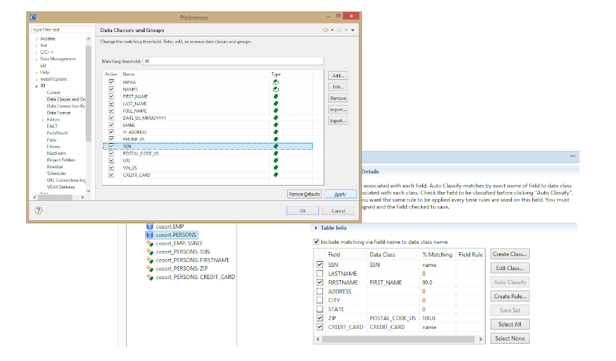Open the CoSort preference page
Screen dimensions: 616x361
(x=54, y=92)
